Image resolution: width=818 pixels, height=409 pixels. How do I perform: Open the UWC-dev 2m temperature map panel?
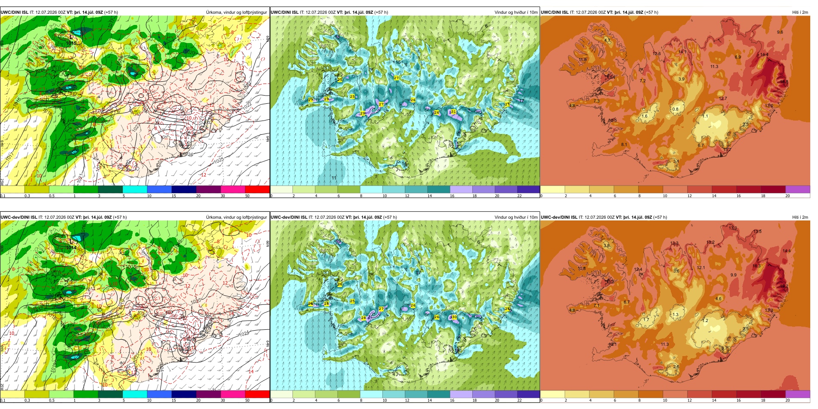click(x=675, y=306)
